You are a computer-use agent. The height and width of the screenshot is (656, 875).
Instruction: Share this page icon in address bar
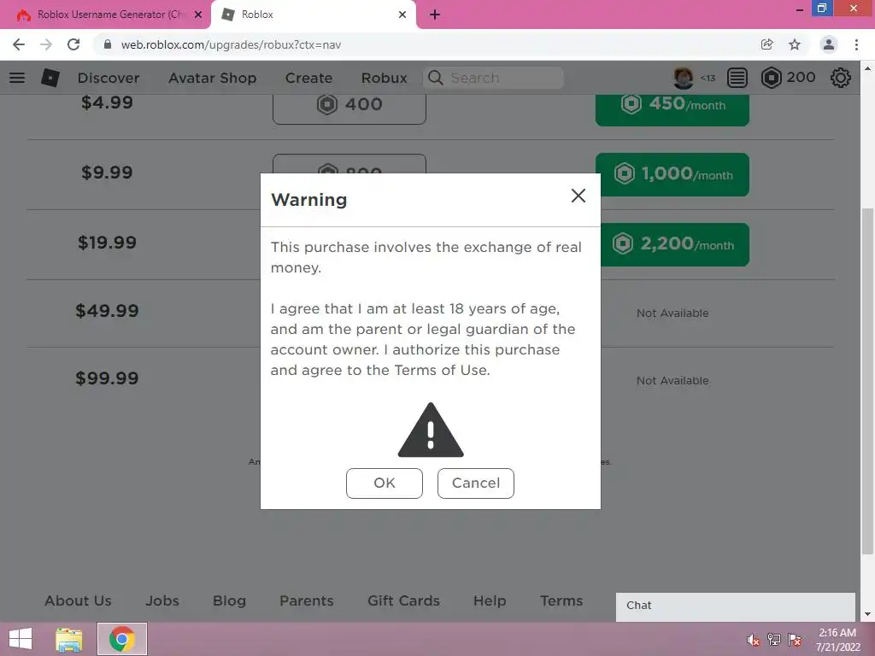[x=766, y=44]
